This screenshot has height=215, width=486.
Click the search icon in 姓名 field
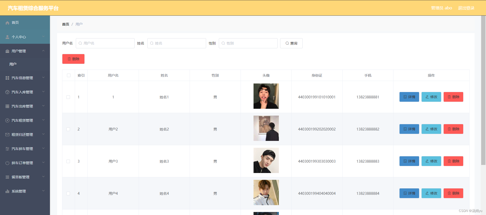152,43
